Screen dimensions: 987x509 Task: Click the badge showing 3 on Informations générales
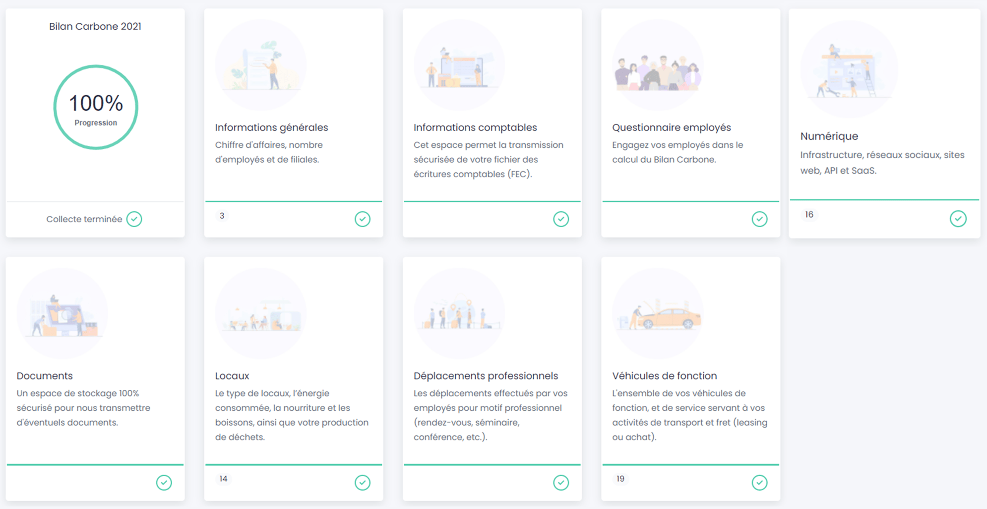pyautogui.click(x=222, y=215)
